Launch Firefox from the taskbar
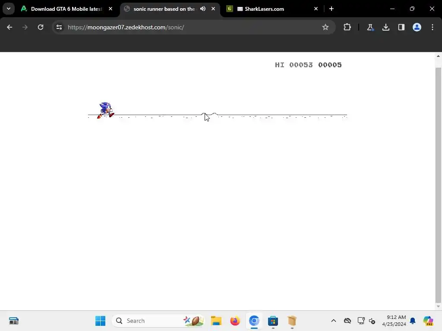Image resolution: width=442 pixels, height=331 pixels. [x=235, y=321]
